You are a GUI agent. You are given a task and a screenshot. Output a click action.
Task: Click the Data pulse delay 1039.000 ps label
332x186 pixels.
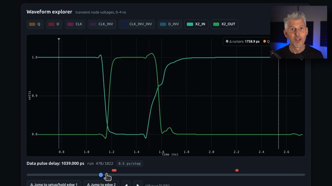click(x=55, y=163)
